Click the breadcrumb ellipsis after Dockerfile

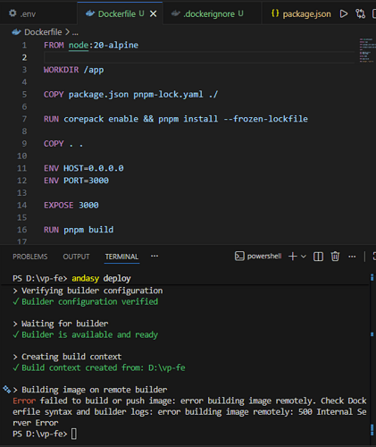75,32
